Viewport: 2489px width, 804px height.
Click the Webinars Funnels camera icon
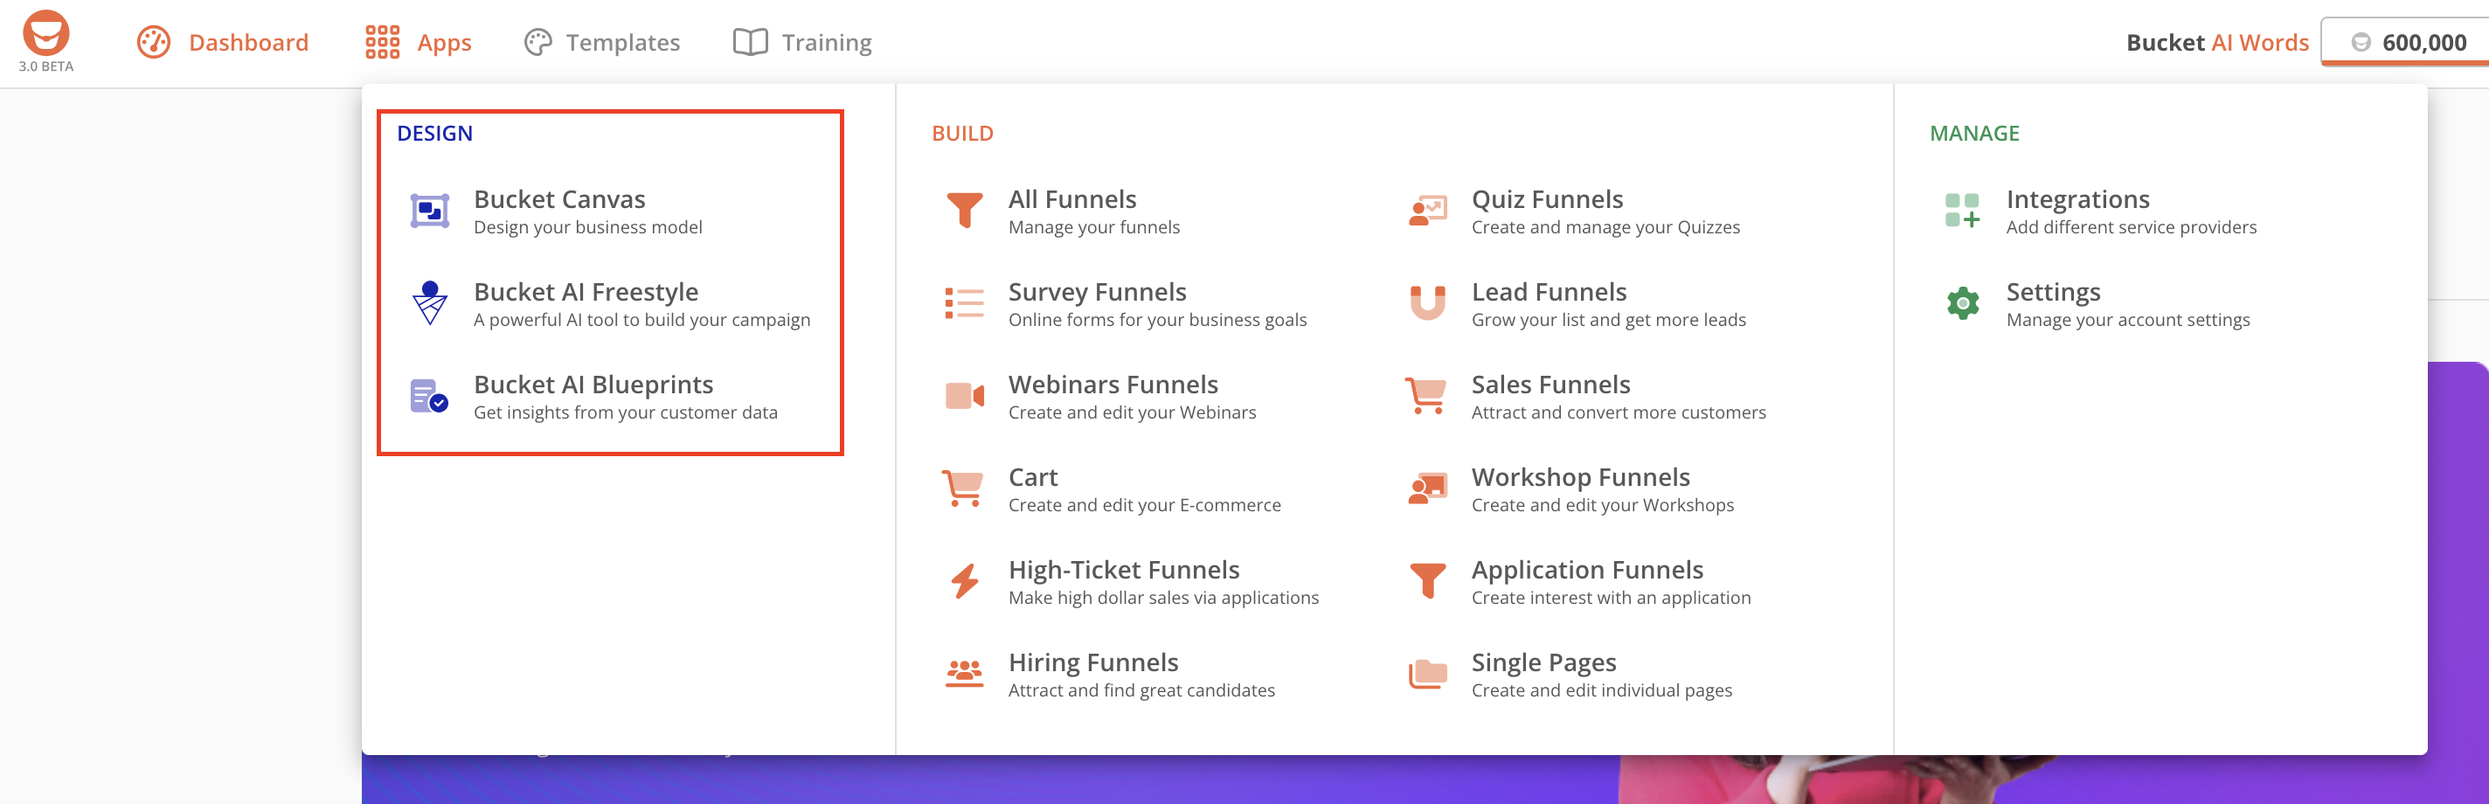click(x=964, y=396)
